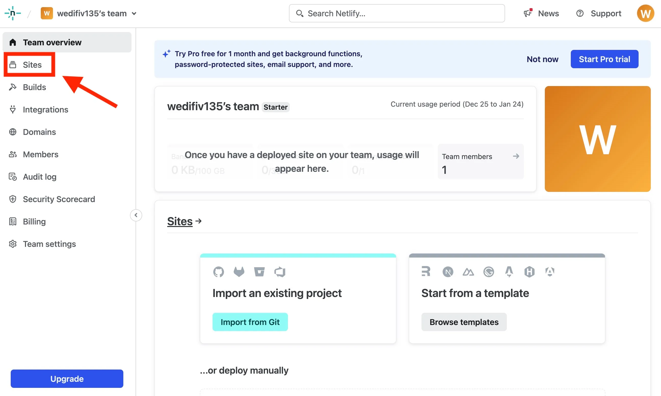The image size is (661, 396).
Task: Collapse the sidebar with chevron button
Action: click(136, 215)
